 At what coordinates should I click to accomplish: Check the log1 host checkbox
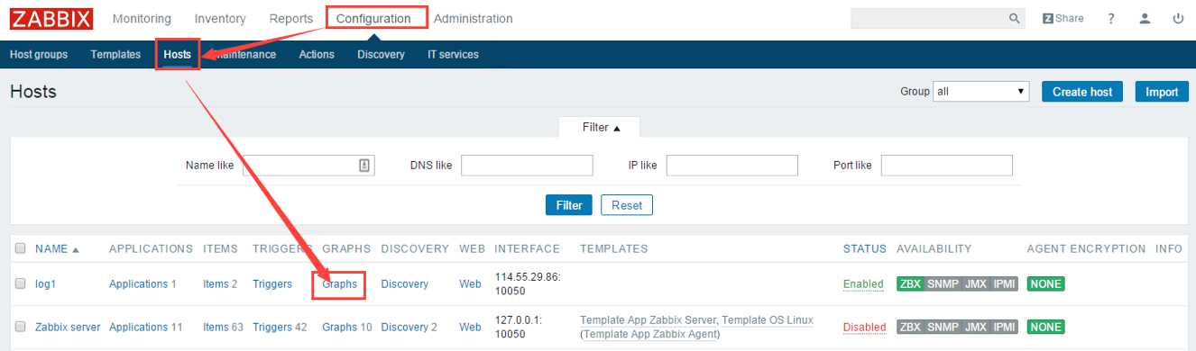coord(21,283)
